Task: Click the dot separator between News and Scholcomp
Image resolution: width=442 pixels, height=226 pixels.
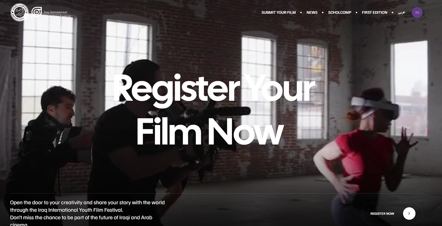Action: click(x=323, y=12)
